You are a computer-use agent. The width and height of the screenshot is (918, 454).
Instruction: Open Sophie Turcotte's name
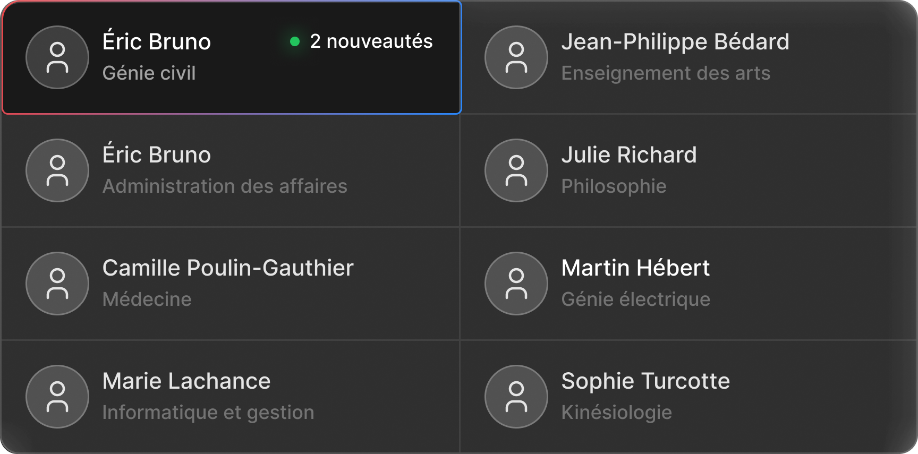645,381
